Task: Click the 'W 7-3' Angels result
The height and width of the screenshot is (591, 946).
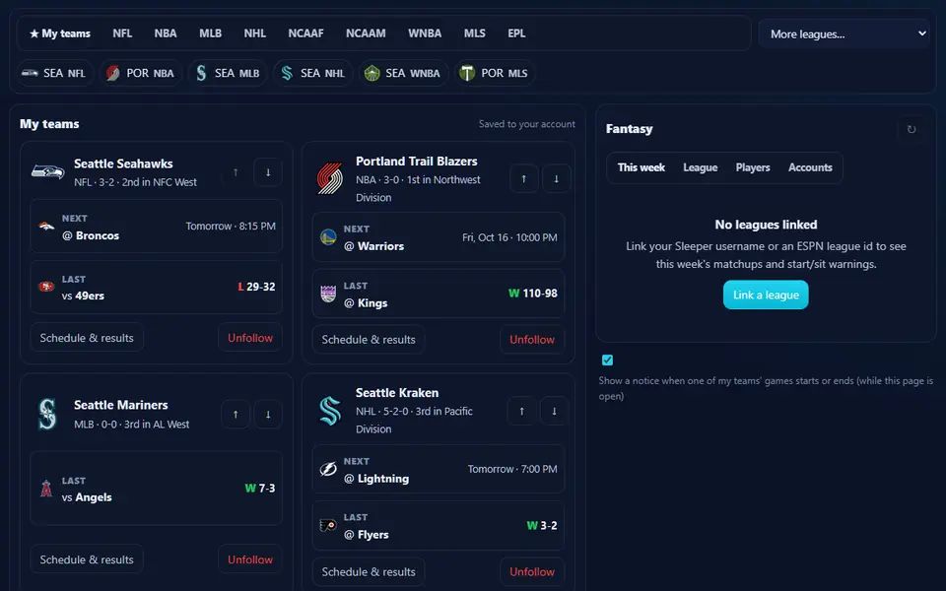Action: tap(260, 489)
